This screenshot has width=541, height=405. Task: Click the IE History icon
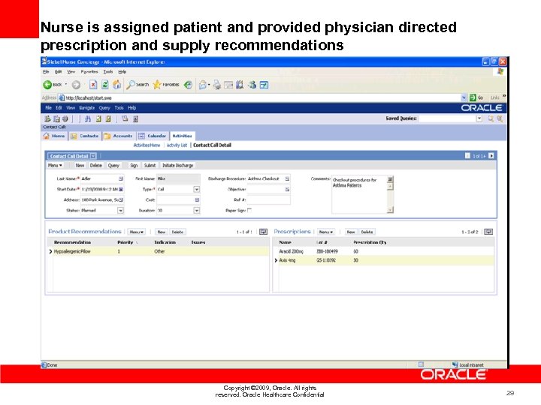(188, 85)
